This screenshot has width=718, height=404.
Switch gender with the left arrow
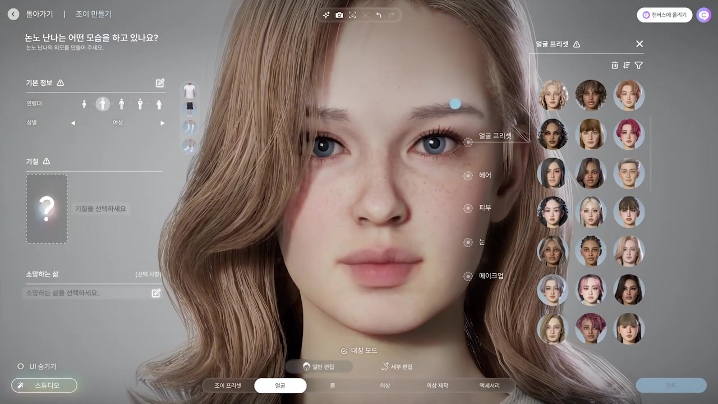73,123
